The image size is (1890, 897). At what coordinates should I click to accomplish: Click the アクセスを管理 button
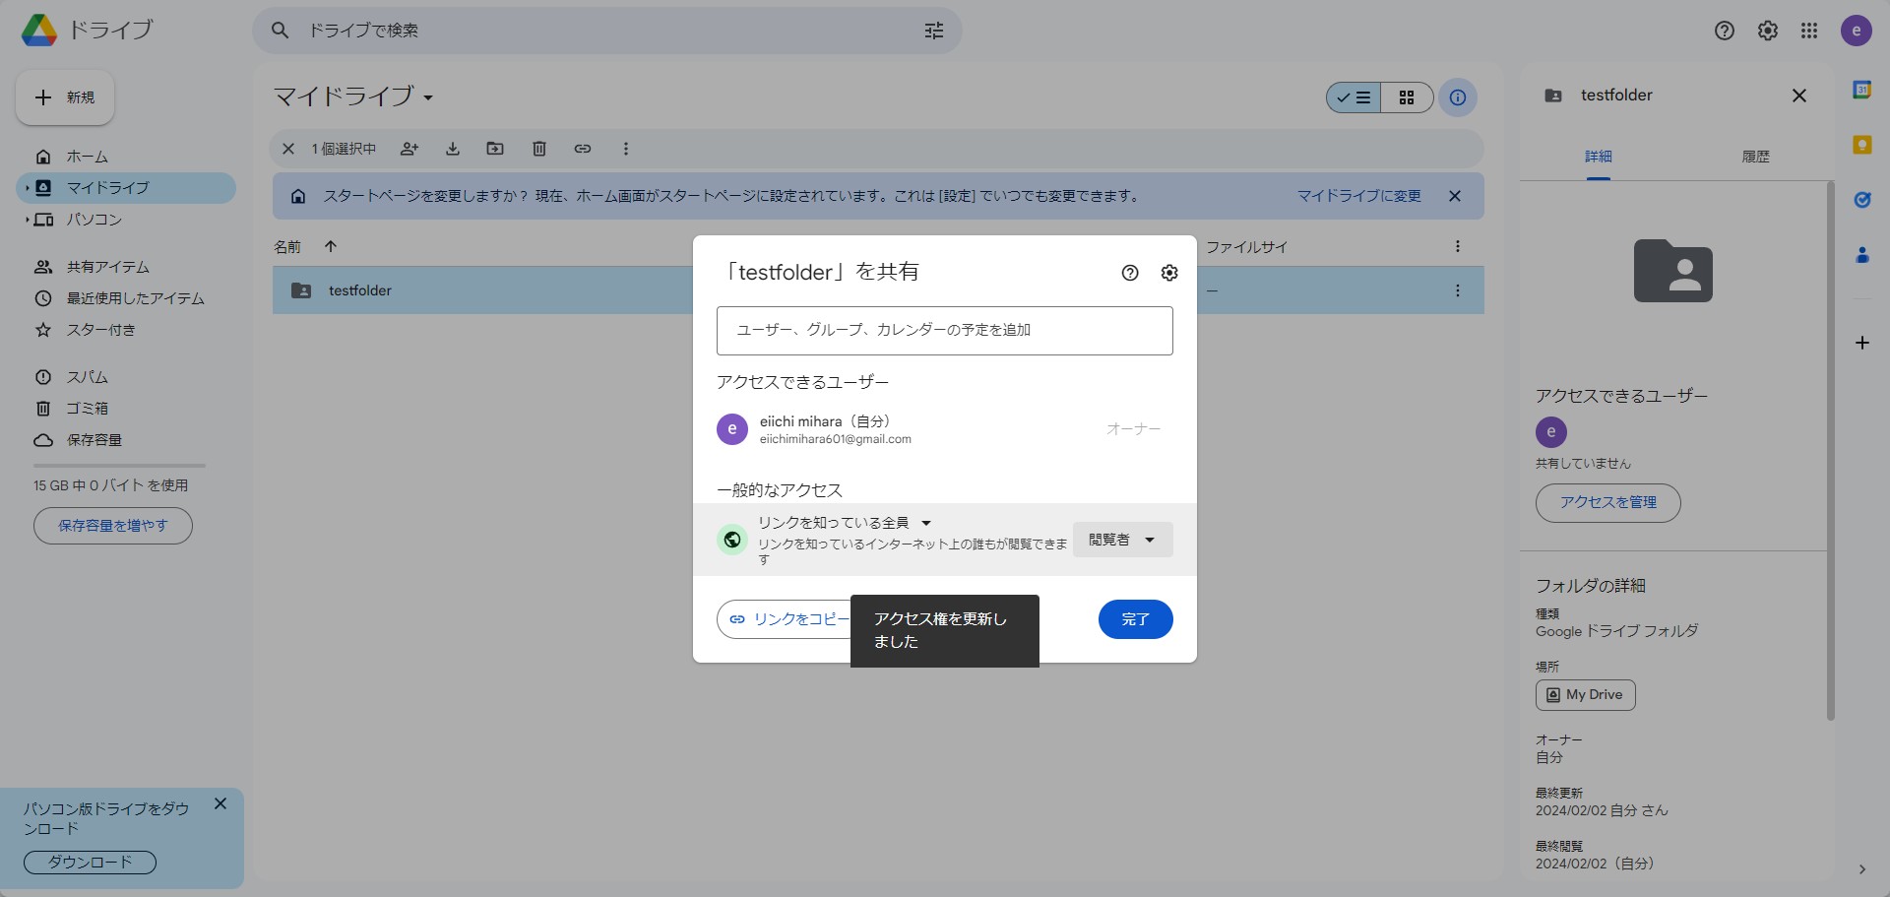point(1607,503)
